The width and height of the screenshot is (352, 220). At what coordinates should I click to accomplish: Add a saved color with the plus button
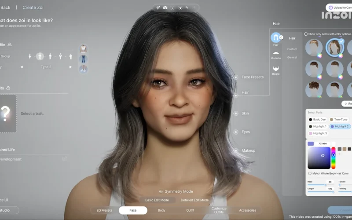point(339,154)
